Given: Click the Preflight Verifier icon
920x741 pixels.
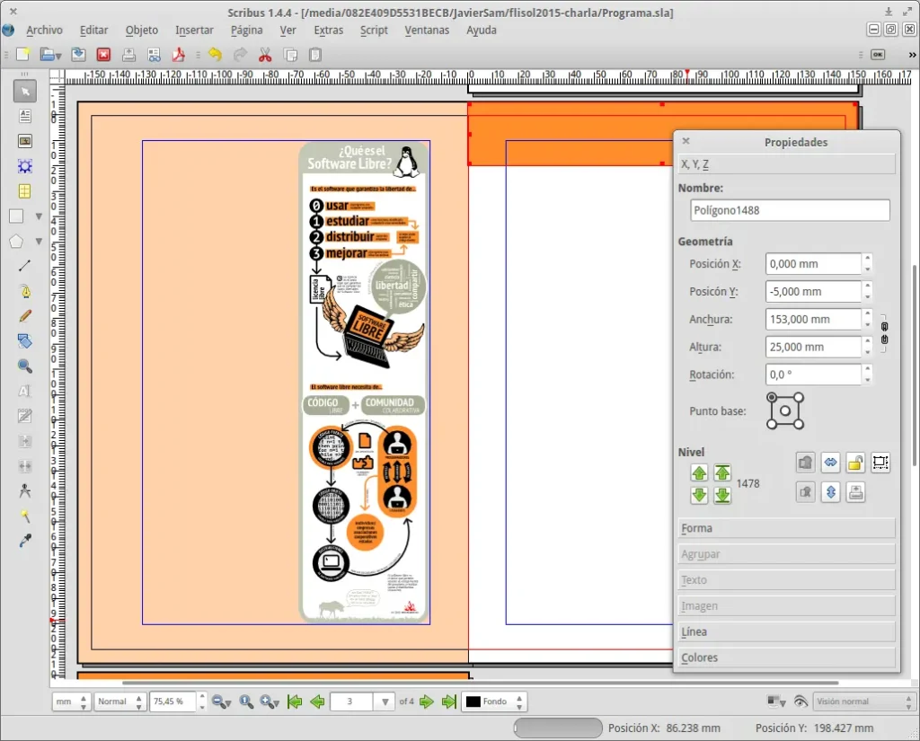Looking at the screenshot, I should coord(154,55).
